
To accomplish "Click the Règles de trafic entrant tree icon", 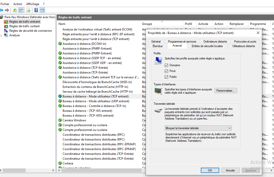I will 6,22.
